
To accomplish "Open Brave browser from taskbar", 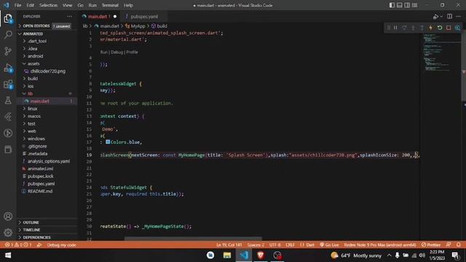I will 261,255.
